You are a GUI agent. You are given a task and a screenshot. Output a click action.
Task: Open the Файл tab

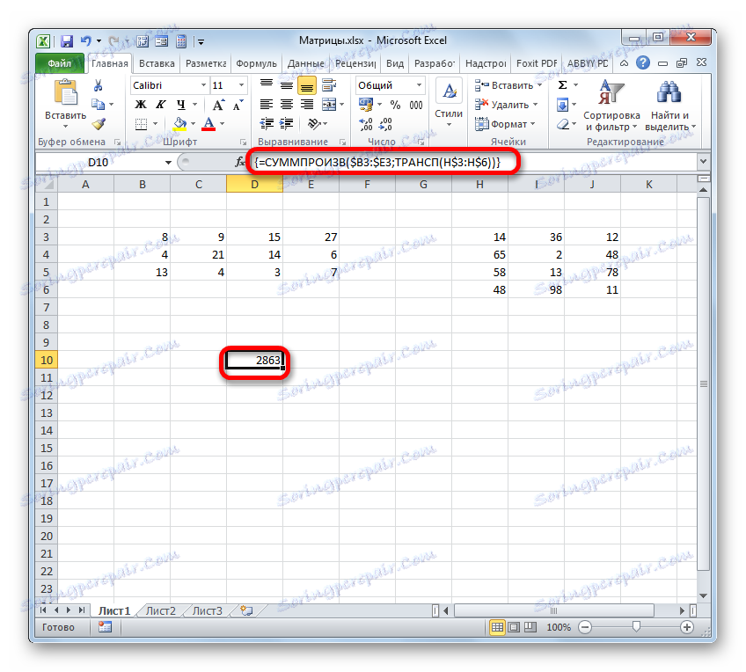tap(60, 63)
